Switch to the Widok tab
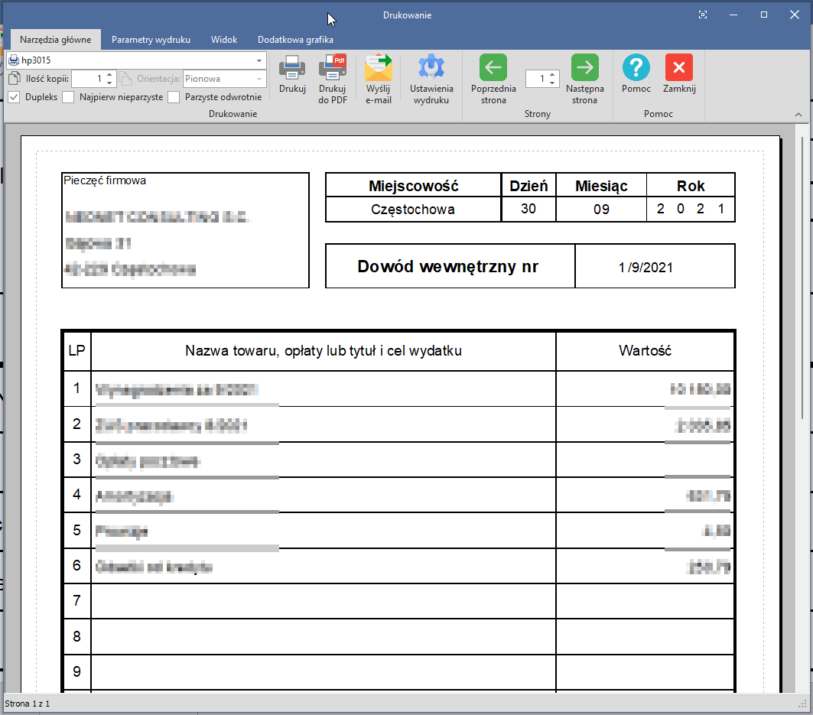This screenshot has width=813, height=715. pyautogui.click(x=224, y=40)
